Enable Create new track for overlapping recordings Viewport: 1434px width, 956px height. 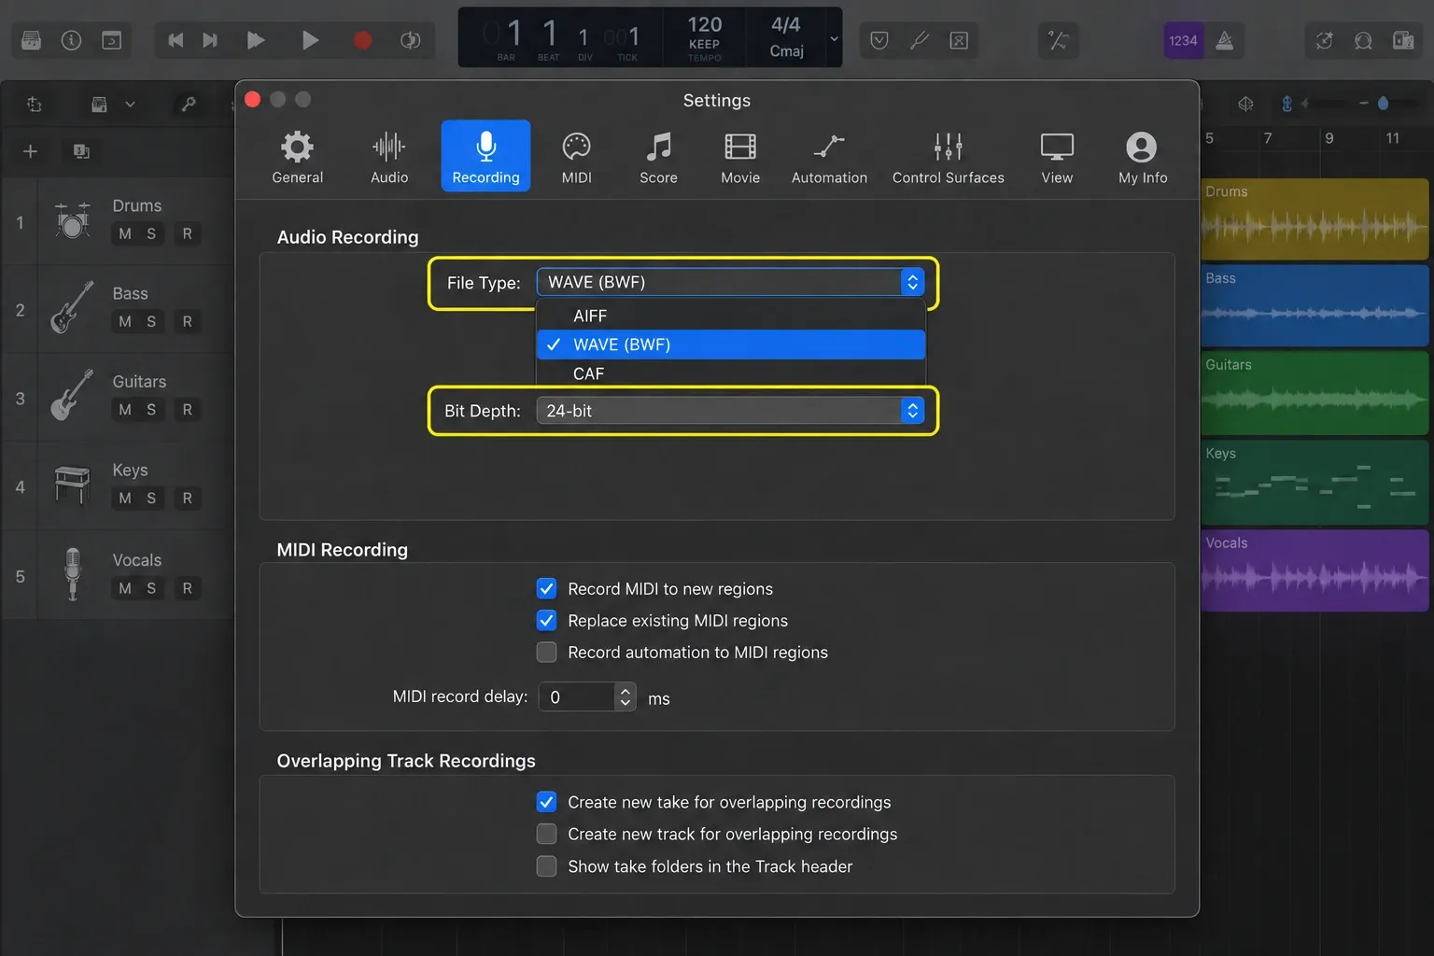pyautogui.click(x=546, y=834)
